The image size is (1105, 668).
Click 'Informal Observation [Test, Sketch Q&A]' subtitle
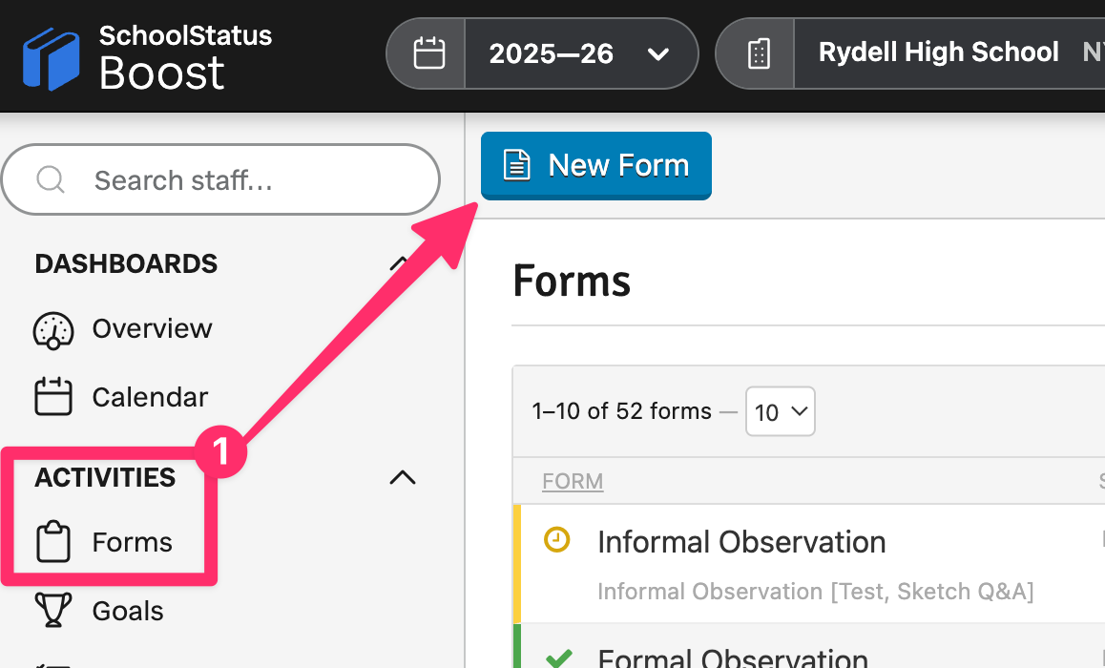coord(815,592)
